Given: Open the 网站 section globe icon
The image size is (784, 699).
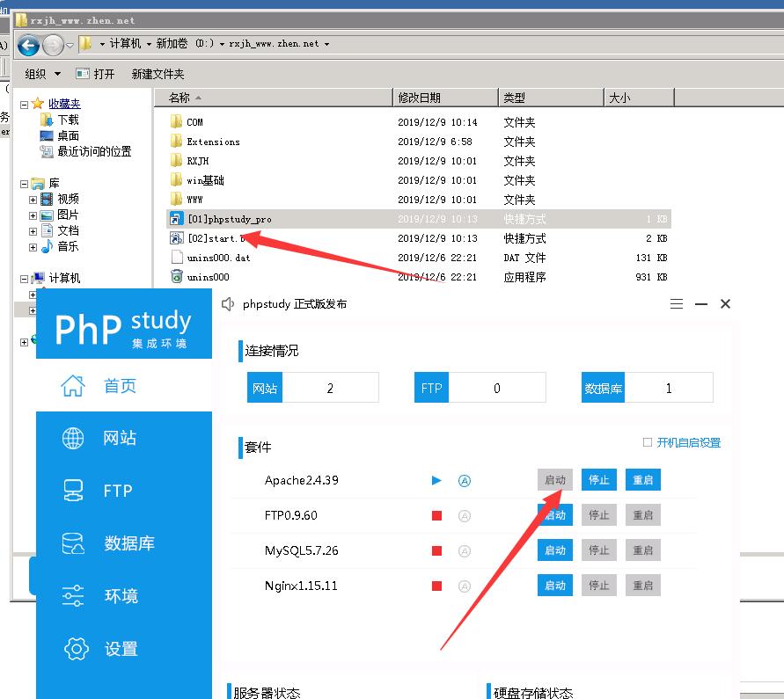Looking at the screenshot, I should click(73, 438).
